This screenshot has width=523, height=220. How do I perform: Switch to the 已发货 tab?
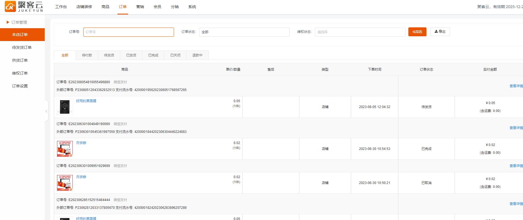click(131, 55)
